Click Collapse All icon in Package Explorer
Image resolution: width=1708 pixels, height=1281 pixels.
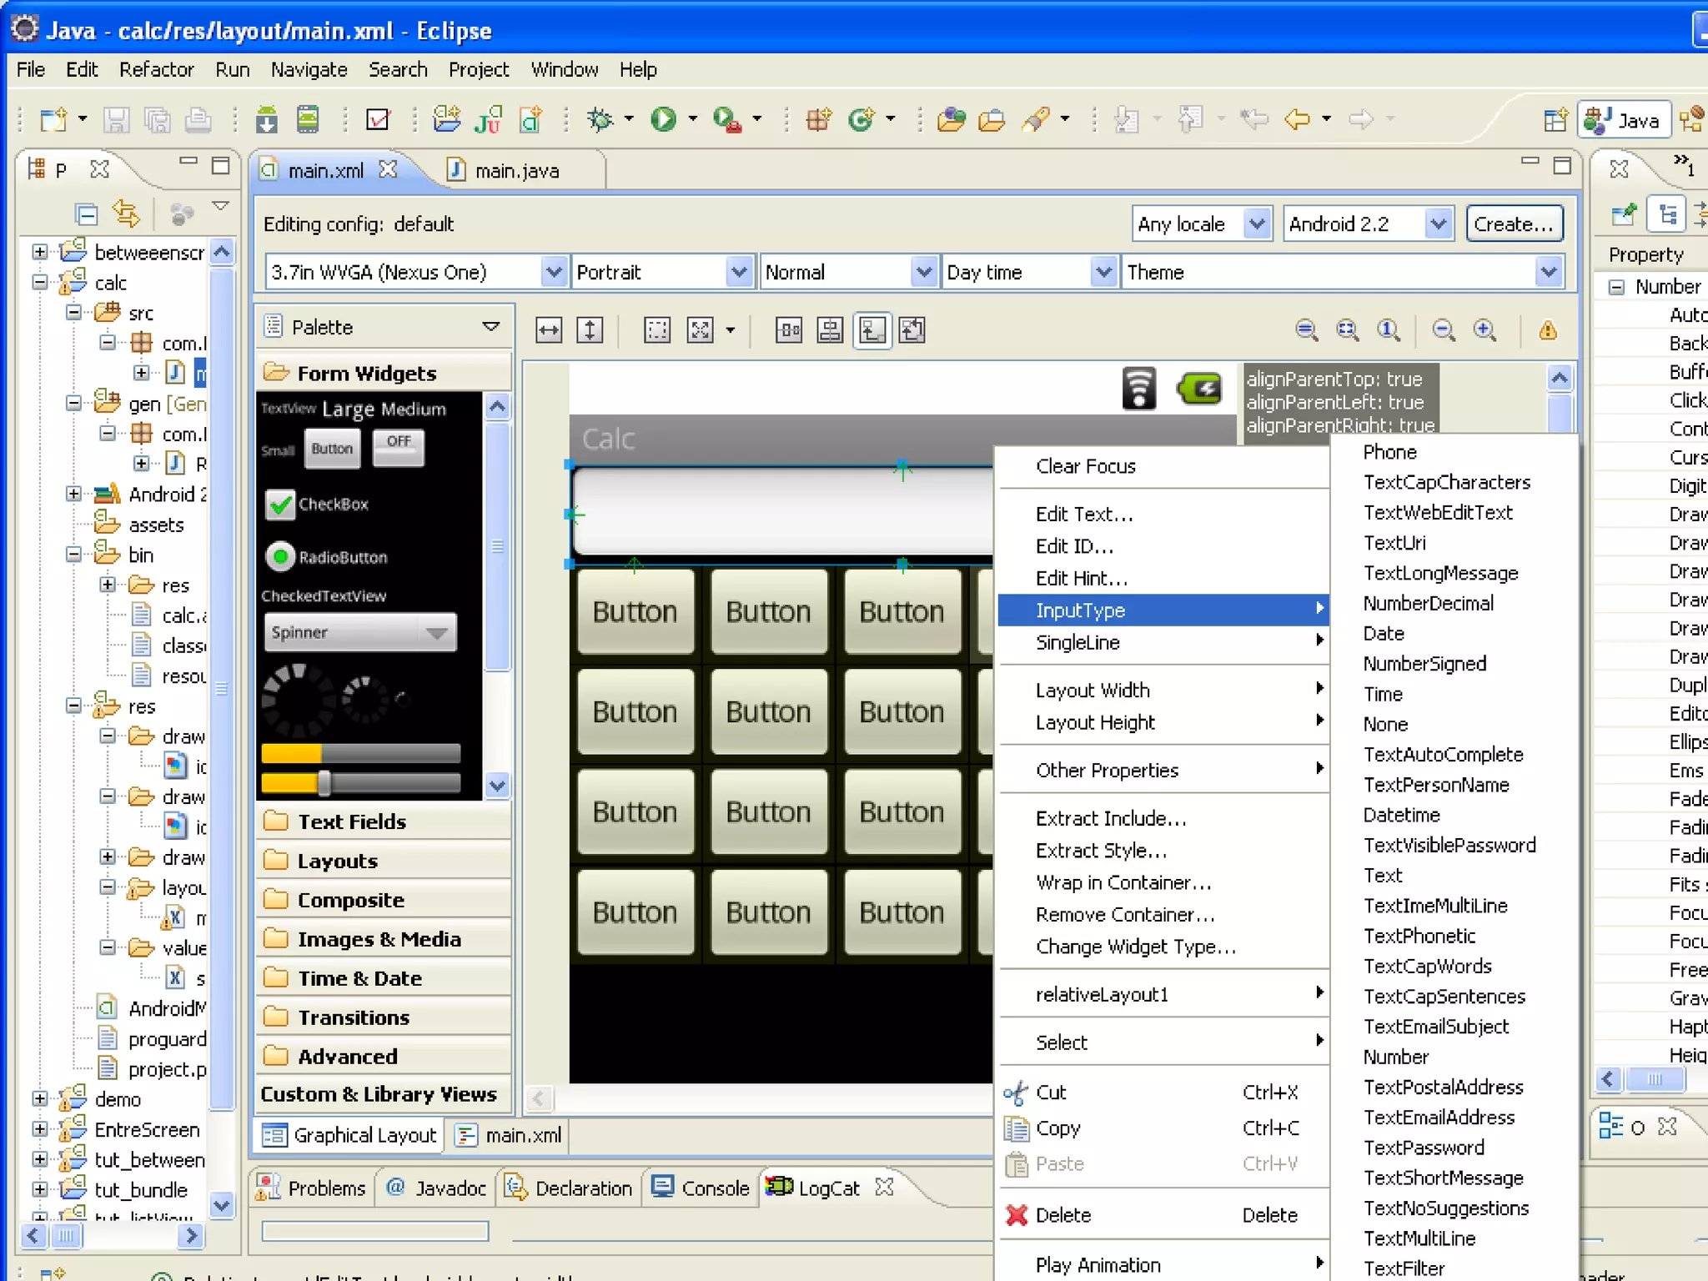click(x=86, y=214)
